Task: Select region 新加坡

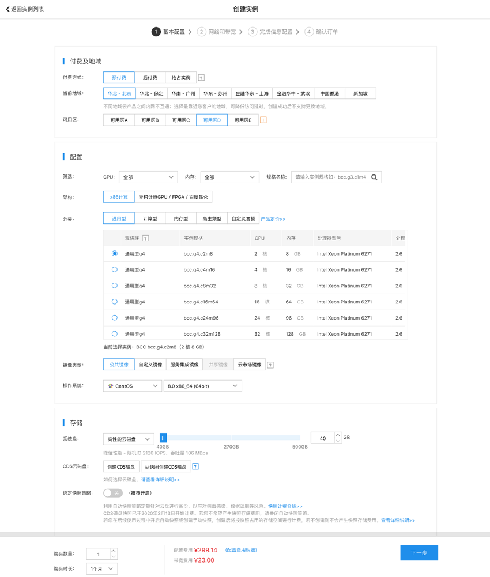Action: tap(360, 93)
